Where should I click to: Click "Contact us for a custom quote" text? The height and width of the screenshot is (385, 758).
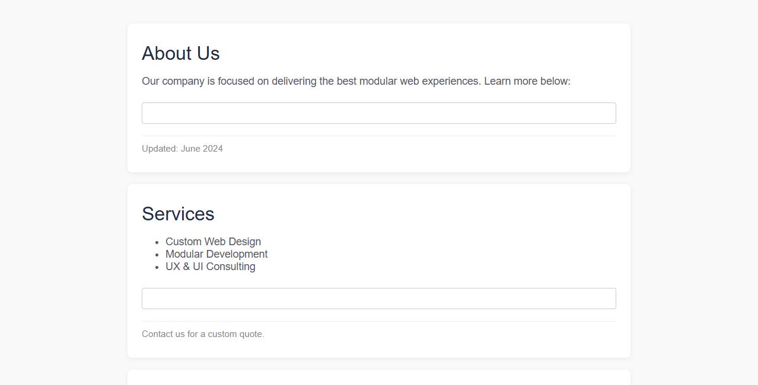point(203,334)
